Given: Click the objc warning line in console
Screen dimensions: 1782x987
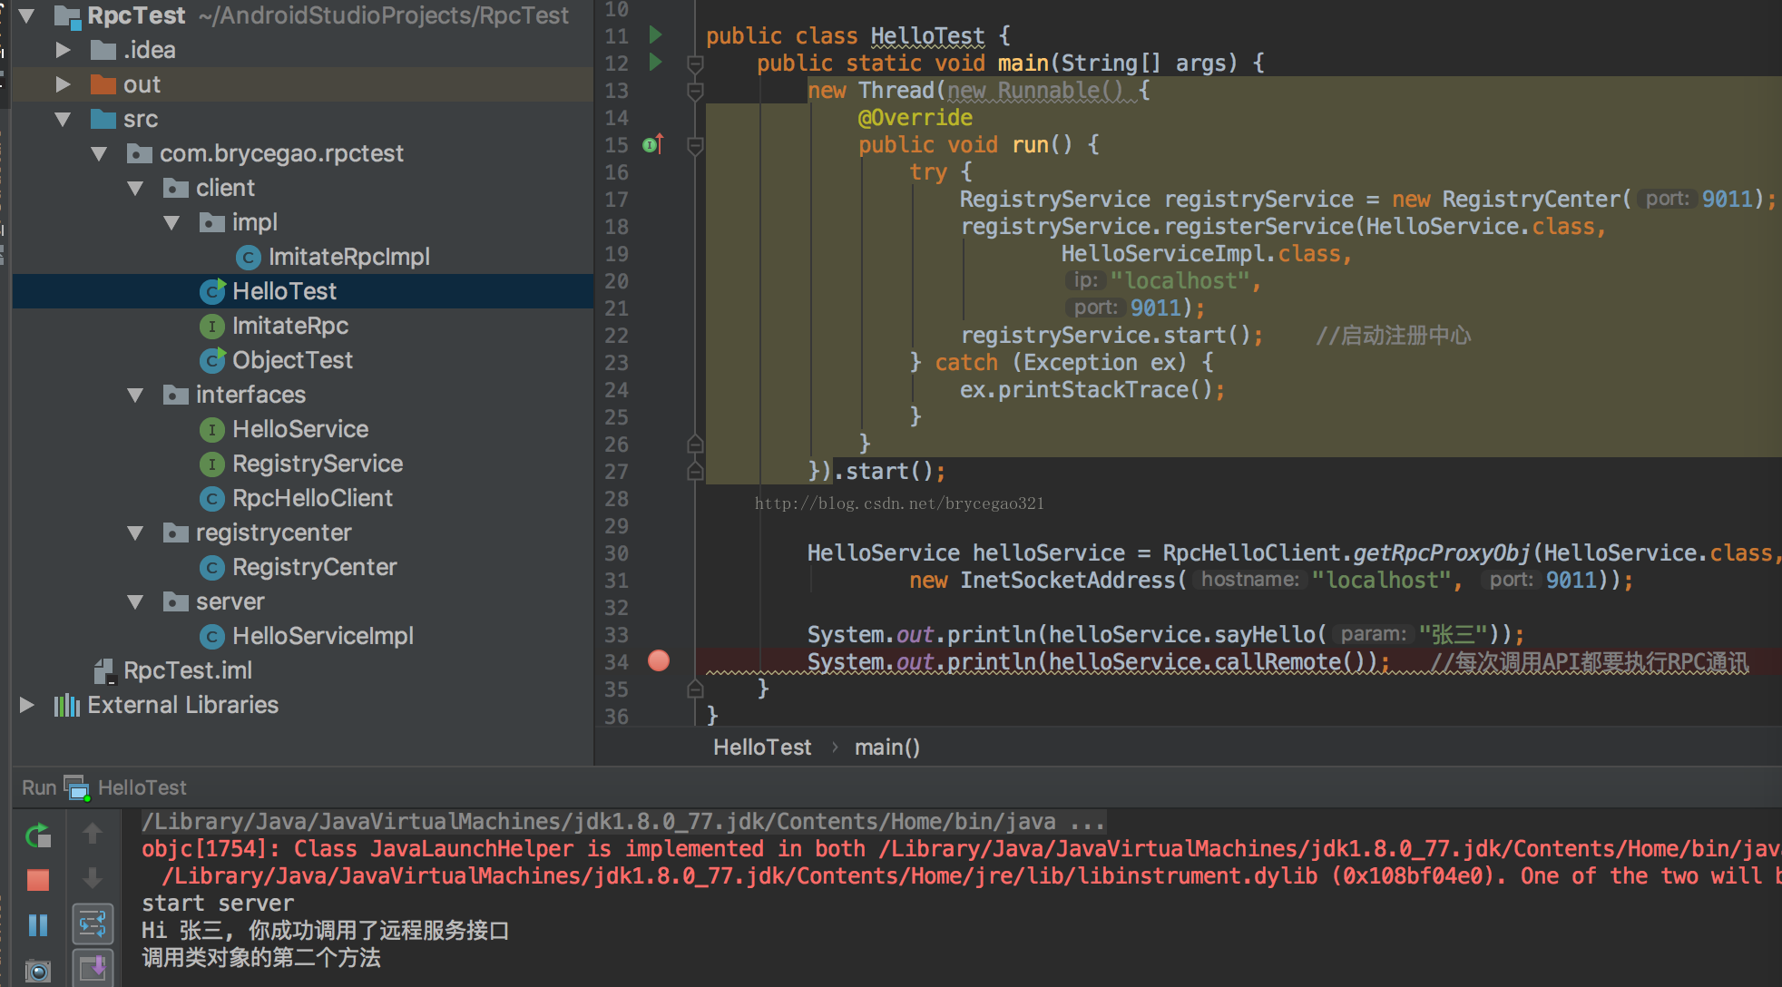Looking at the screenshot, I should pyautogui.click(x=961, y=849).
